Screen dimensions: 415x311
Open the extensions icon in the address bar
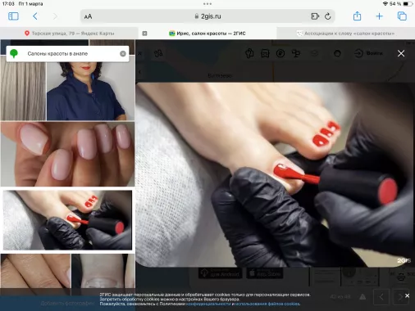tap(315, 16)
